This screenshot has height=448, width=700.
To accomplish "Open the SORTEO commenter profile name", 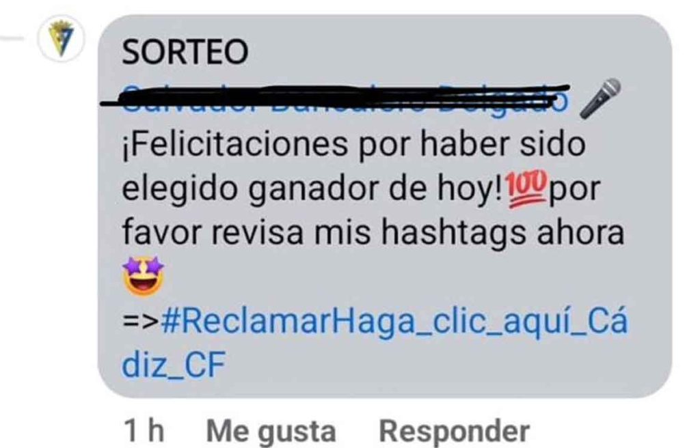I will coord(185,52).
